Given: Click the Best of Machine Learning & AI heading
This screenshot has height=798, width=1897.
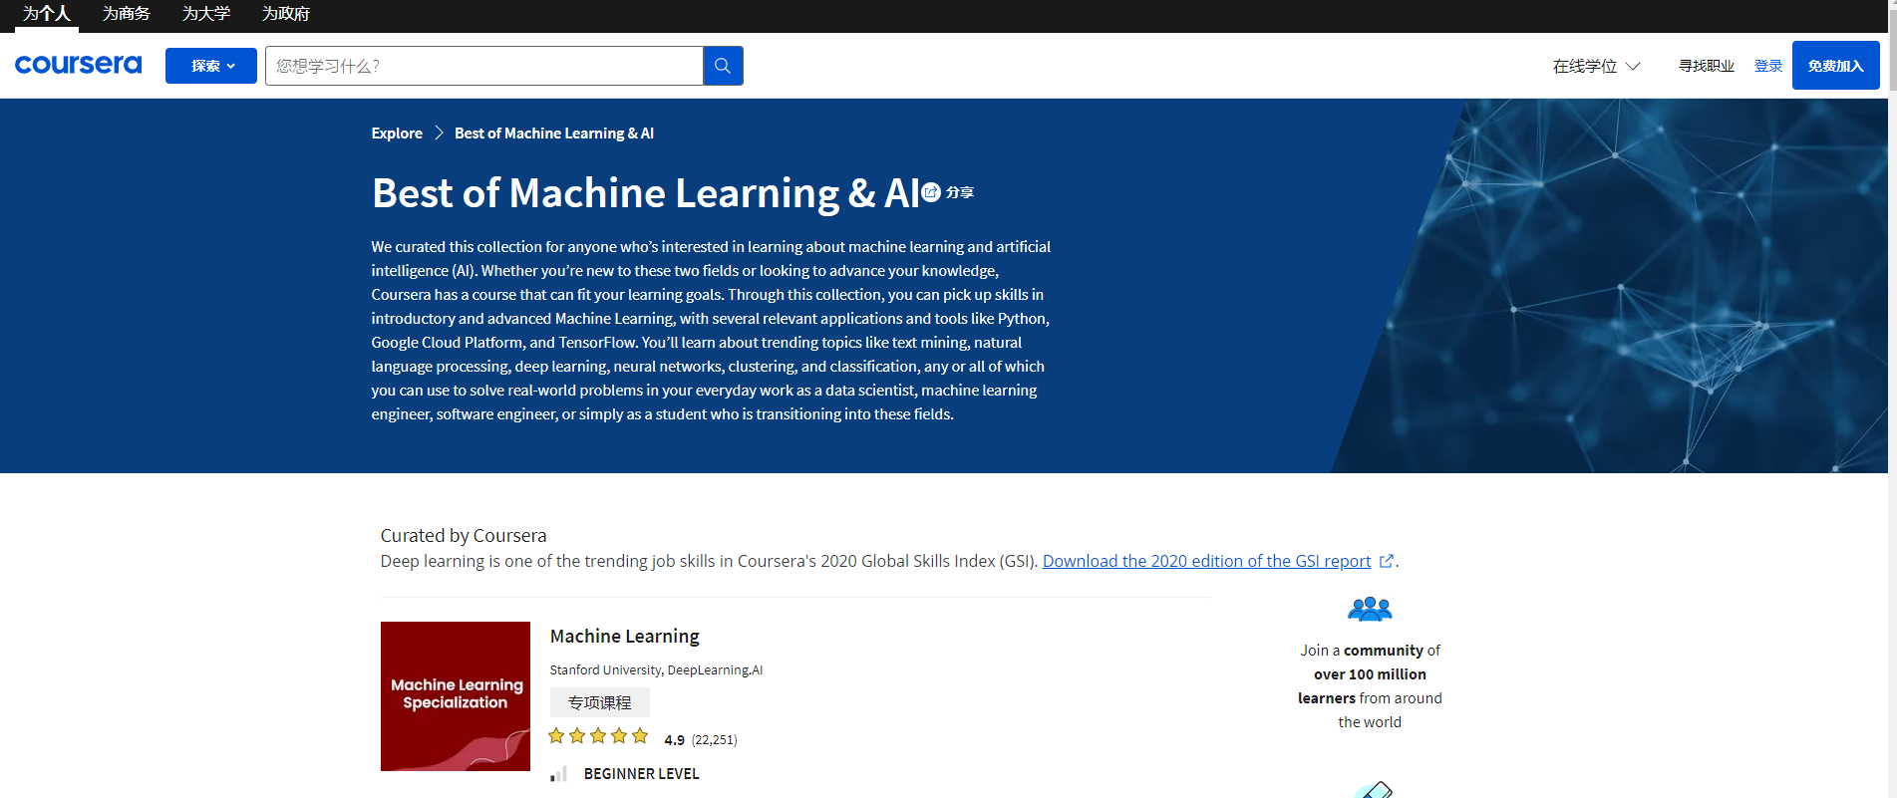Looking at the screenshot, I should click(646, 192).
